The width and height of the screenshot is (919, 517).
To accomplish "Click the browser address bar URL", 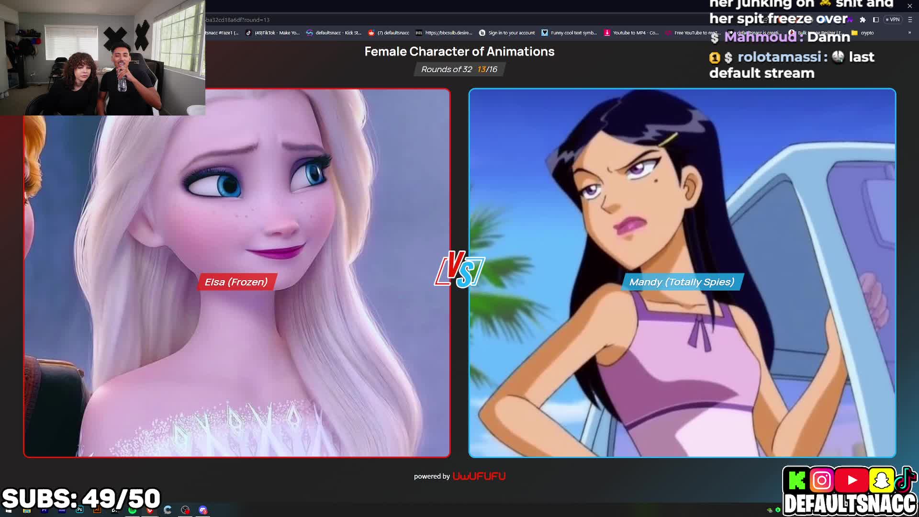I will point(238,20).
